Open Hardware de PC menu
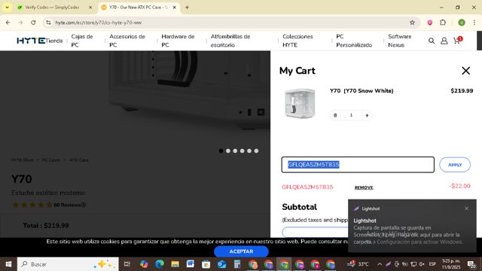 coord(178,41)
